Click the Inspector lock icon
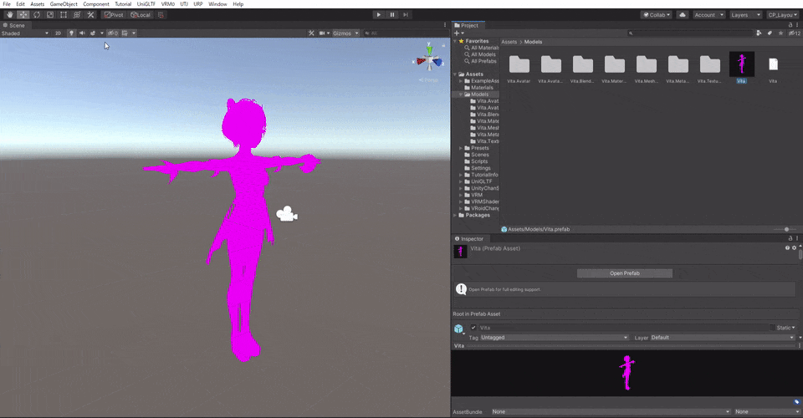The width and height of the screenshot is (803, 418). pos(790,238)
